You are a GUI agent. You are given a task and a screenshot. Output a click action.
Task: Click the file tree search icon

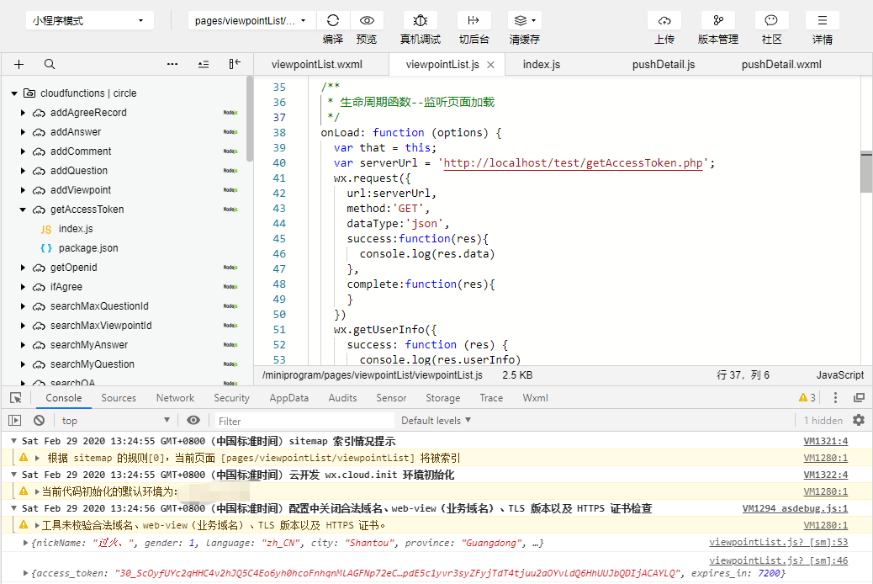pos(50,64)
